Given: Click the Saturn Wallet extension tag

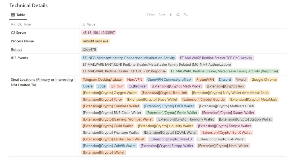Looking at the screenshot, I should 228,113.
